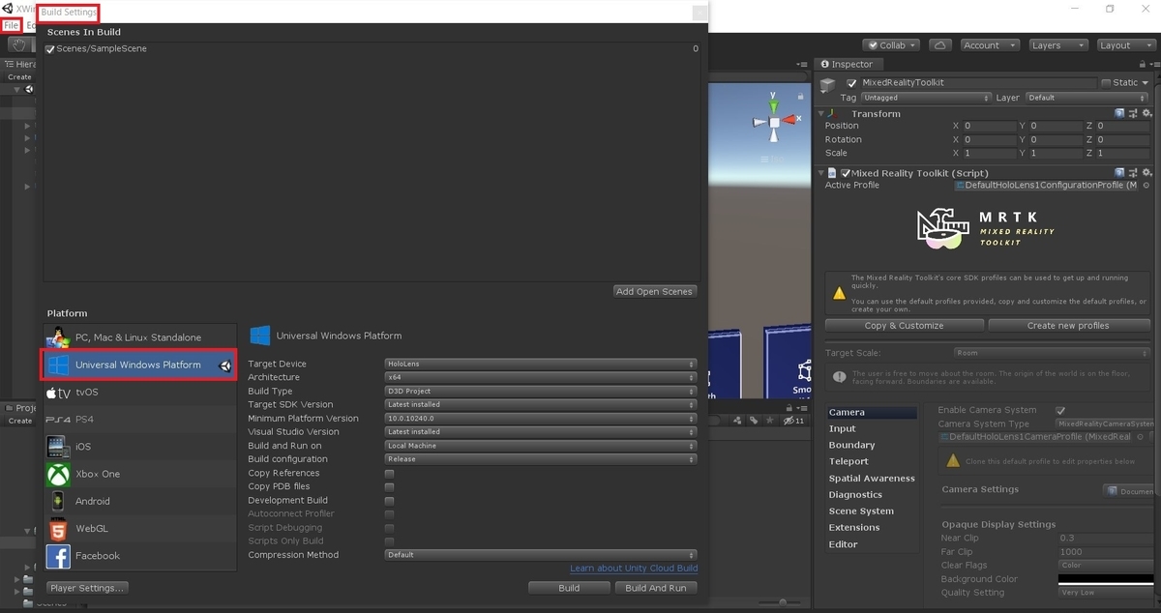Screen dimensions: 1161x613
Task: Select the Android platform icon
Action: (x=58, y=501)
